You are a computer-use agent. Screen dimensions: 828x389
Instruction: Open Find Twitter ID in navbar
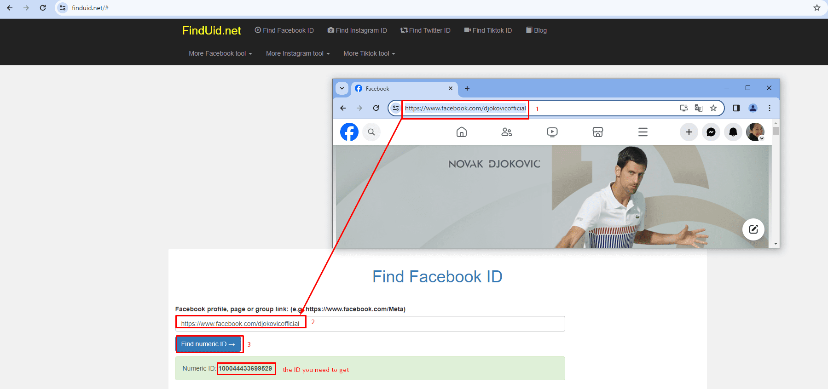(425, 30)
